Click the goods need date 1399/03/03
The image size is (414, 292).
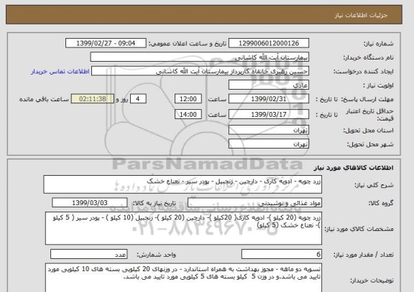tap(90, 203)
